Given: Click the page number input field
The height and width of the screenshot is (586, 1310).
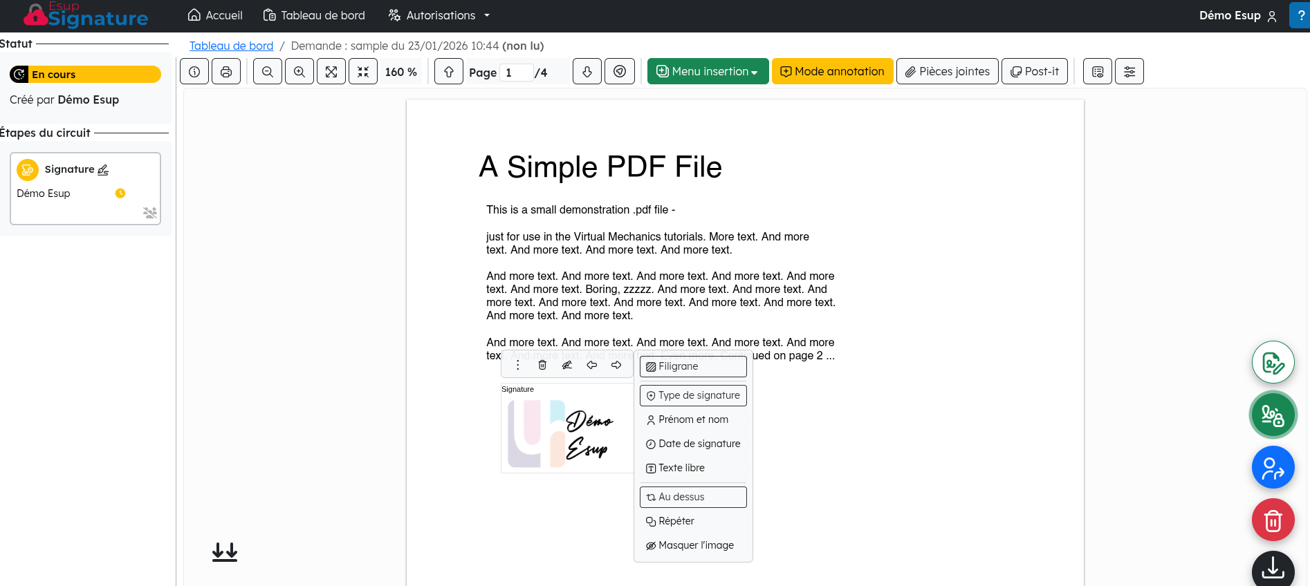Looking at the screenshot, I should (517, 73).
